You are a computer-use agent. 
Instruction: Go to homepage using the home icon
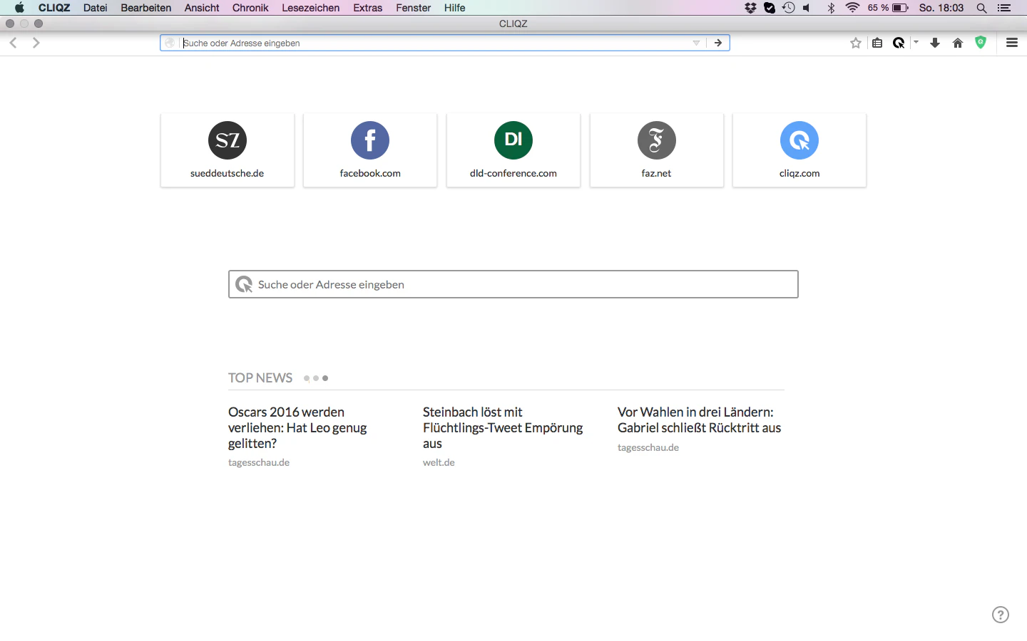(958, 42)
